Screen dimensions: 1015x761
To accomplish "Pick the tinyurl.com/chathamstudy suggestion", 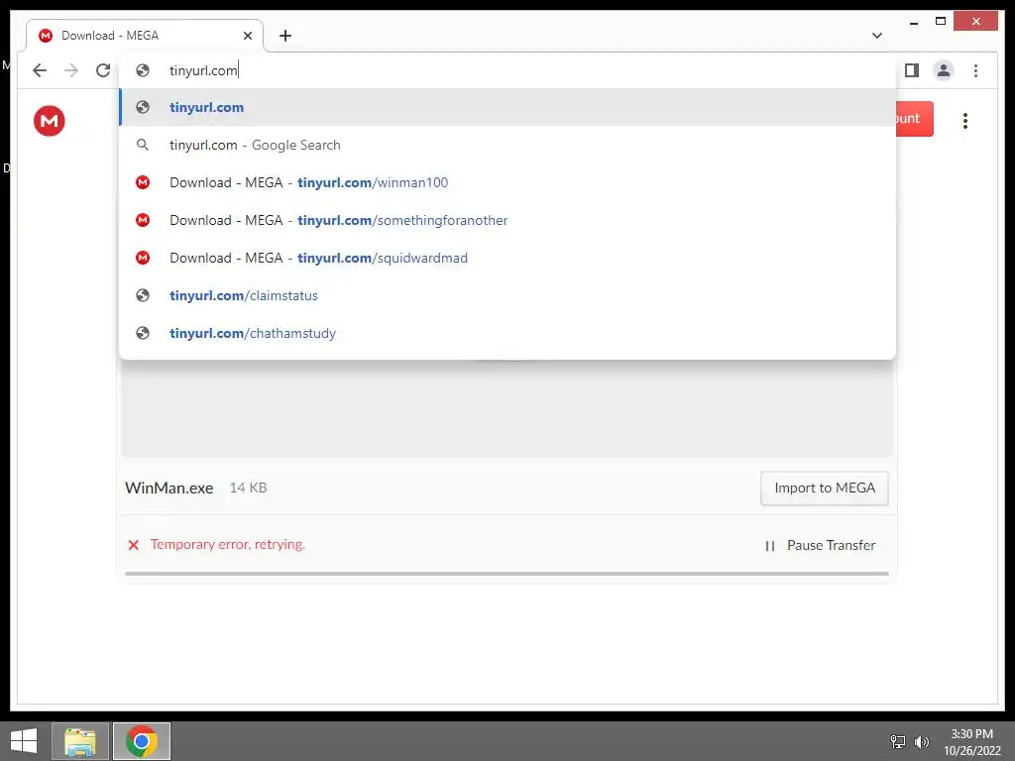I will tap(507, 333).
